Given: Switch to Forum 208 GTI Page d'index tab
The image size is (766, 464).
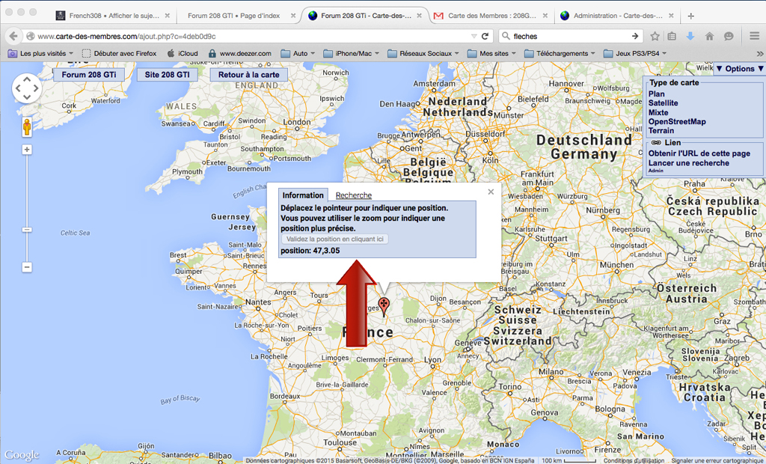Looking at the screenshot, I should click(x=234, y=16).
